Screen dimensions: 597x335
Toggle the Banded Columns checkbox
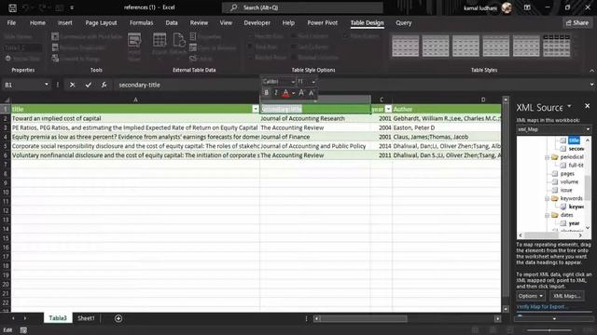(294, 58)
